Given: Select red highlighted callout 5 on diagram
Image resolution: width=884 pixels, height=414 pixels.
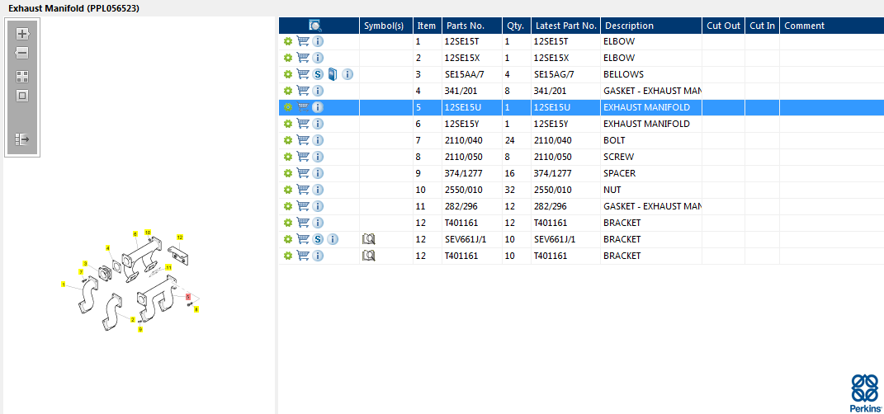Looking at the screenshot, I should (x=187, y=296).
